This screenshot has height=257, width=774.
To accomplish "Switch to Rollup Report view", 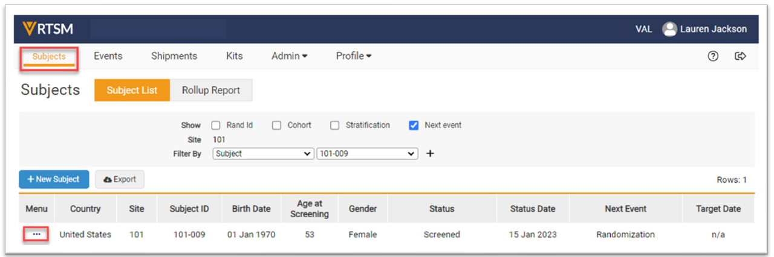I will click(210, 90).
